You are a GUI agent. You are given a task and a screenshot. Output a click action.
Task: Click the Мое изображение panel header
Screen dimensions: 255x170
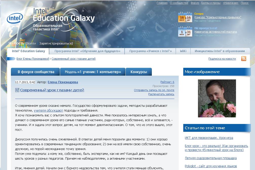[217, 72]
